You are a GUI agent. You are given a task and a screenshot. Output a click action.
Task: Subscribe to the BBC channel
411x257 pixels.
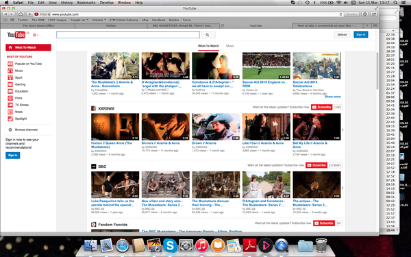[316, 165]
